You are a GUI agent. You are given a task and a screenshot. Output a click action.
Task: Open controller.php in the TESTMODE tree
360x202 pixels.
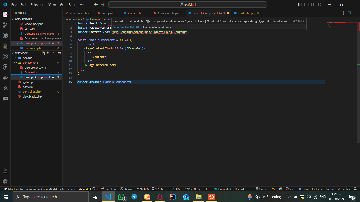pos(36,92)
